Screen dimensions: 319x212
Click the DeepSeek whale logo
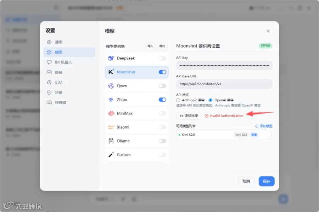click(111, 58)
